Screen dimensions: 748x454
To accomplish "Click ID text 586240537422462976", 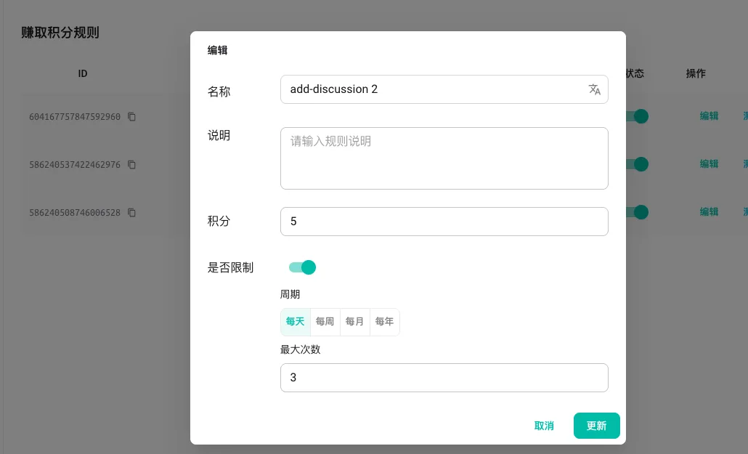I will 75,165.
